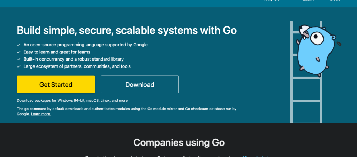Screen dimensions: 357x157
Task: Open the "Why Go" navigation menu
Action: click(272, 1)
